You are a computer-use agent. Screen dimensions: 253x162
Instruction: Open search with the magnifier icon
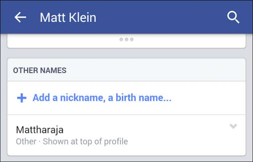(233, 17)
